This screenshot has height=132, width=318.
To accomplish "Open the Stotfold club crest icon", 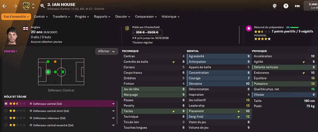I will click(x=26, y=6).
